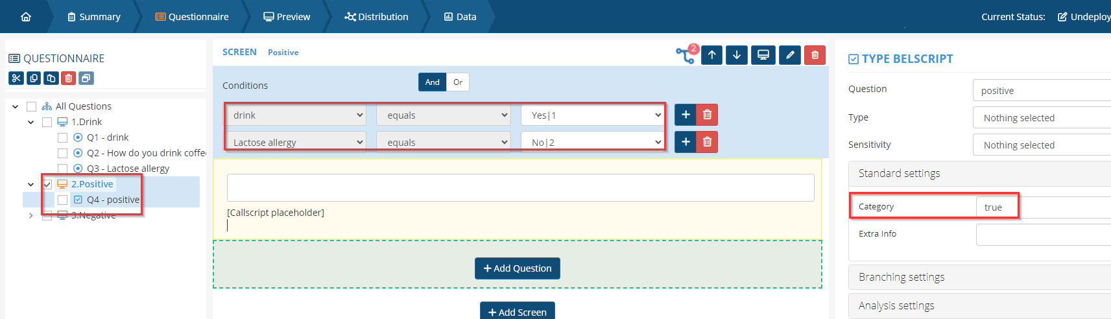1111x319 pixels.
Task: Click the cut (scissors) icon in Questionnaire toolbar
Action: coord(16,78)
